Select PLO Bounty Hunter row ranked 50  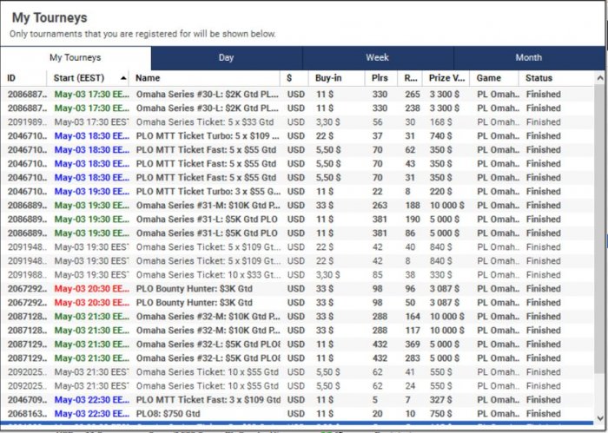point(297,303)
